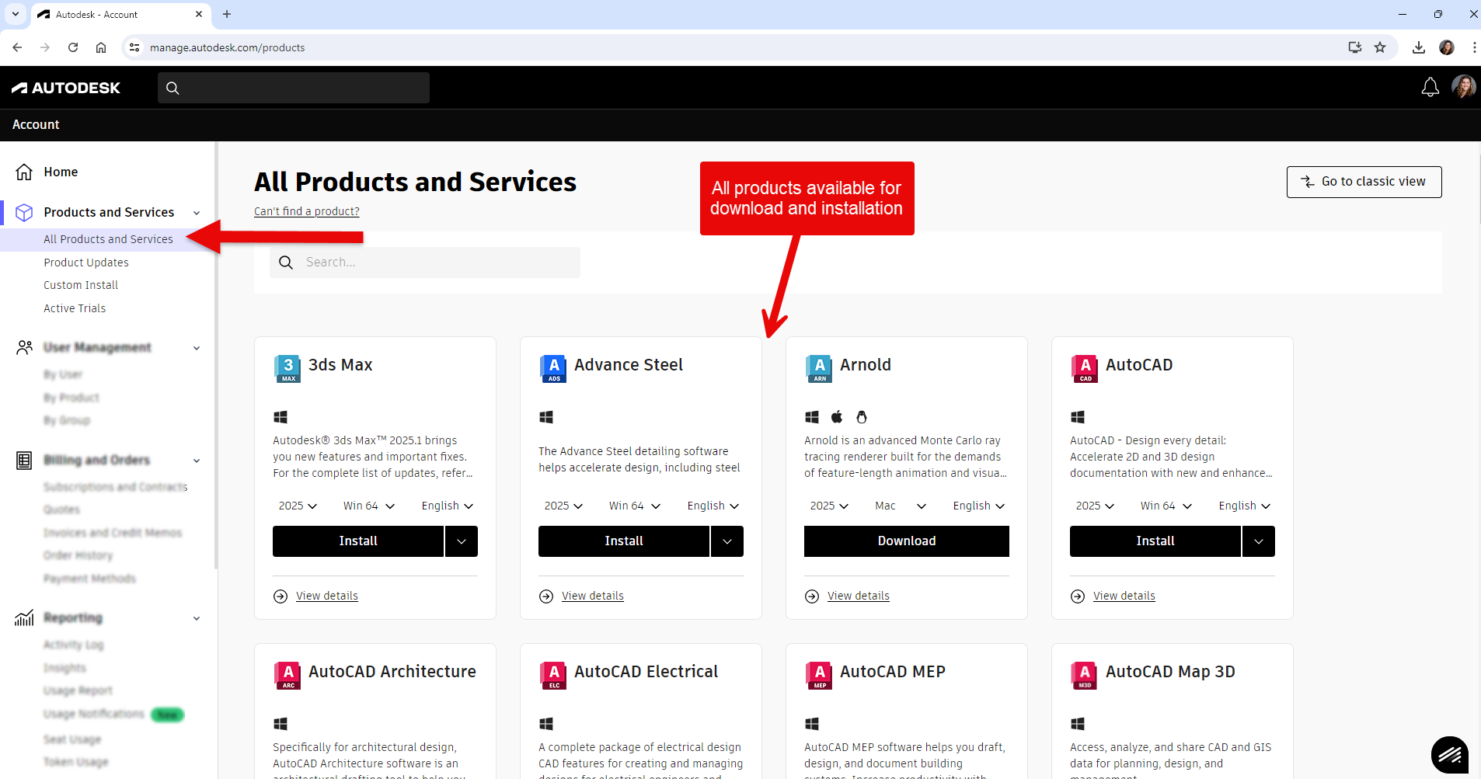Open the browser downloads icon
The width and height of the screenshot is (1481, 779).
1419,47
